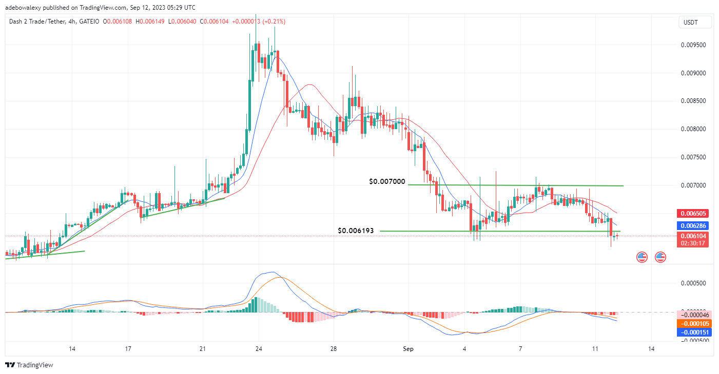Image resolution: width=719 pixels, height=374 pixels.
Task: Click the orange -0.000105 signal label
Action: (x=693, y=323)
